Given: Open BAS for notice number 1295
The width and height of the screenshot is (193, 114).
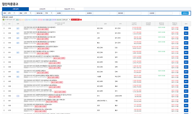Looking at the screenshot, I should click(x=186, y=33).
